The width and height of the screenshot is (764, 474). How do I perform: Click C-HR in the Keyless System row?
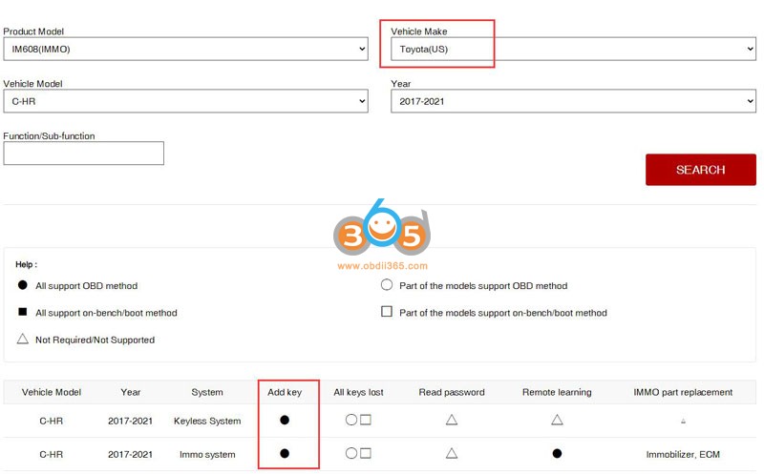click(x=52, y=421)
